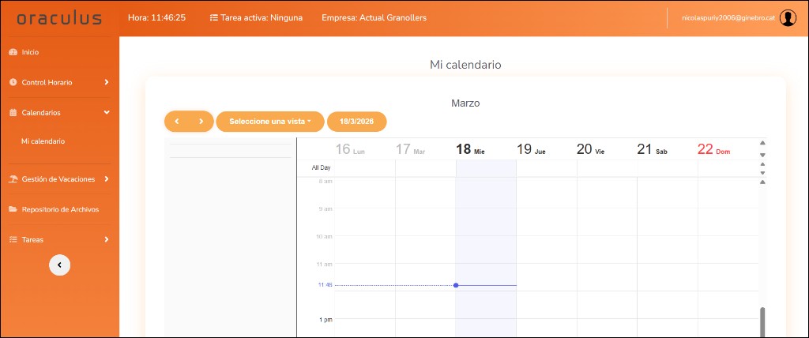Click the Control Horario clock icon
This screenshot has height=338, width=809.
coord(13,83)
